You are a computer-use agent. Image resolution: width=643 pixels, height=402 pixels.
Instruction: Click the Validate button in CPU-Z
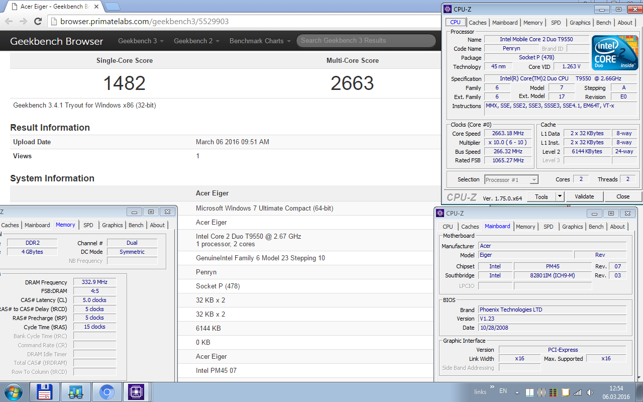[x=584, y=196]
